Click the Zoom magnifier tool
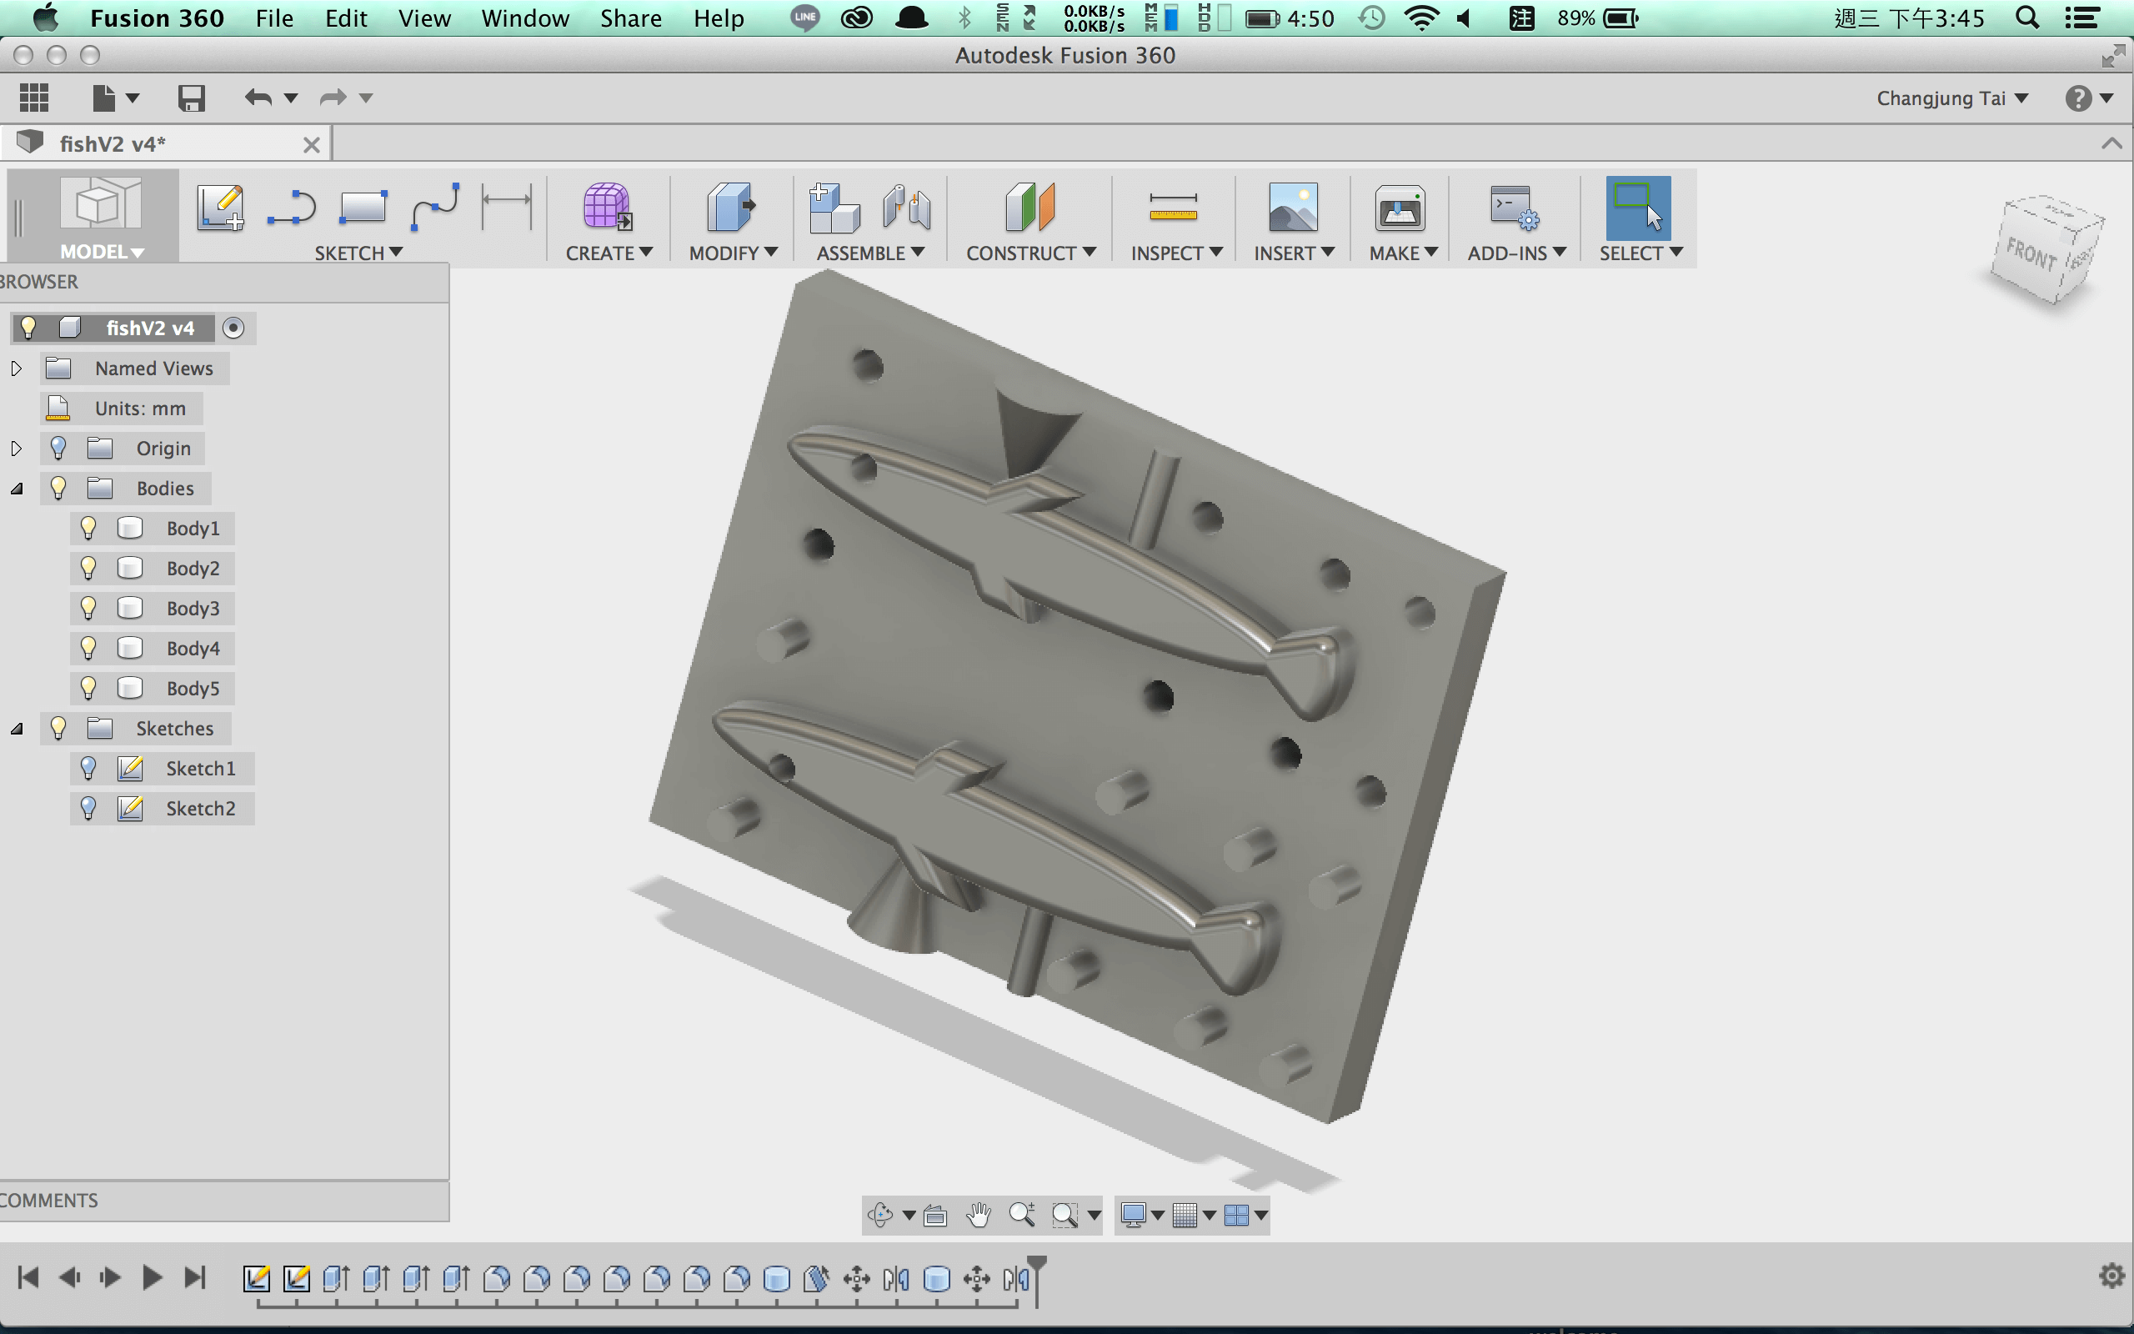Viewport: 2134px width, 1334px height. [1022, 1215]
